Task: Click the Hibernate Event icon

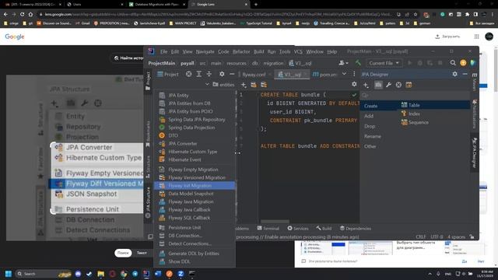Action: 162,159
